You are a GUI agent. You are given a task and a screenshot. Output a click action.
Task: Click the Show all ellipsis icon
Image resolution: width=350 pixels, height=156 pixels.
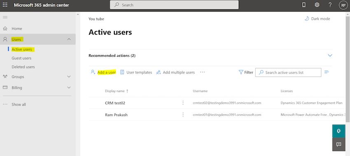(x=5, y=104)
